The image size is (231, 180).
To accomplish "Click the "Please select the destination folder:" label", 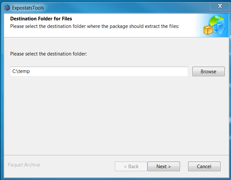I will pyautogui.click(x=48, y=54).
